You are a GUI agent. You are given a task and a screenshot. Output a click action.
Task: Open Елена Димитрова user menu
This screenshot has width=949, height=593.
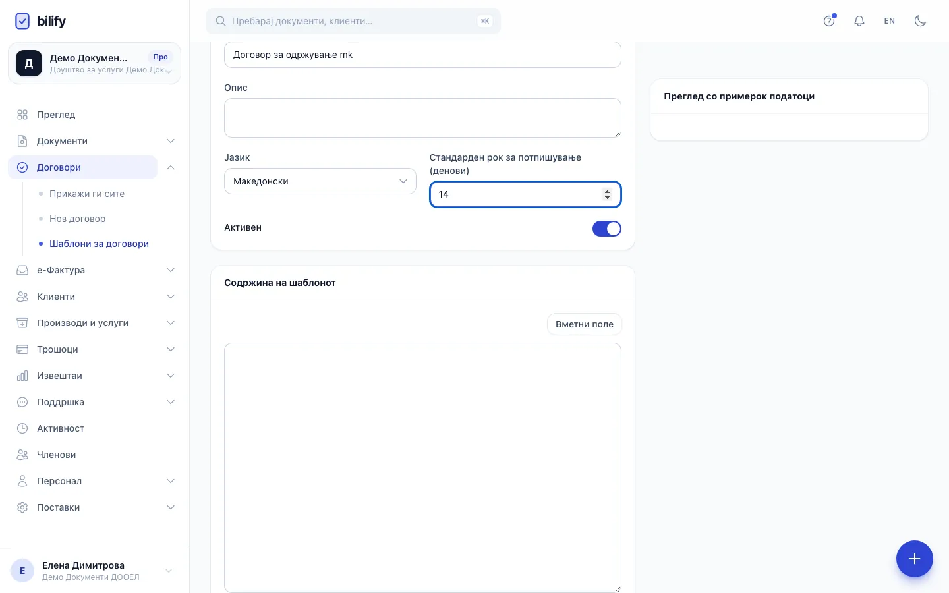[94, 571]
